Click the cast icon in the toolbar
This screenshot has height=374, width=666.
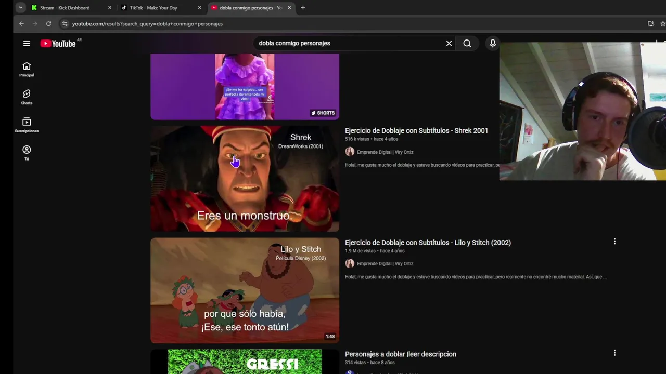point(650,24)
